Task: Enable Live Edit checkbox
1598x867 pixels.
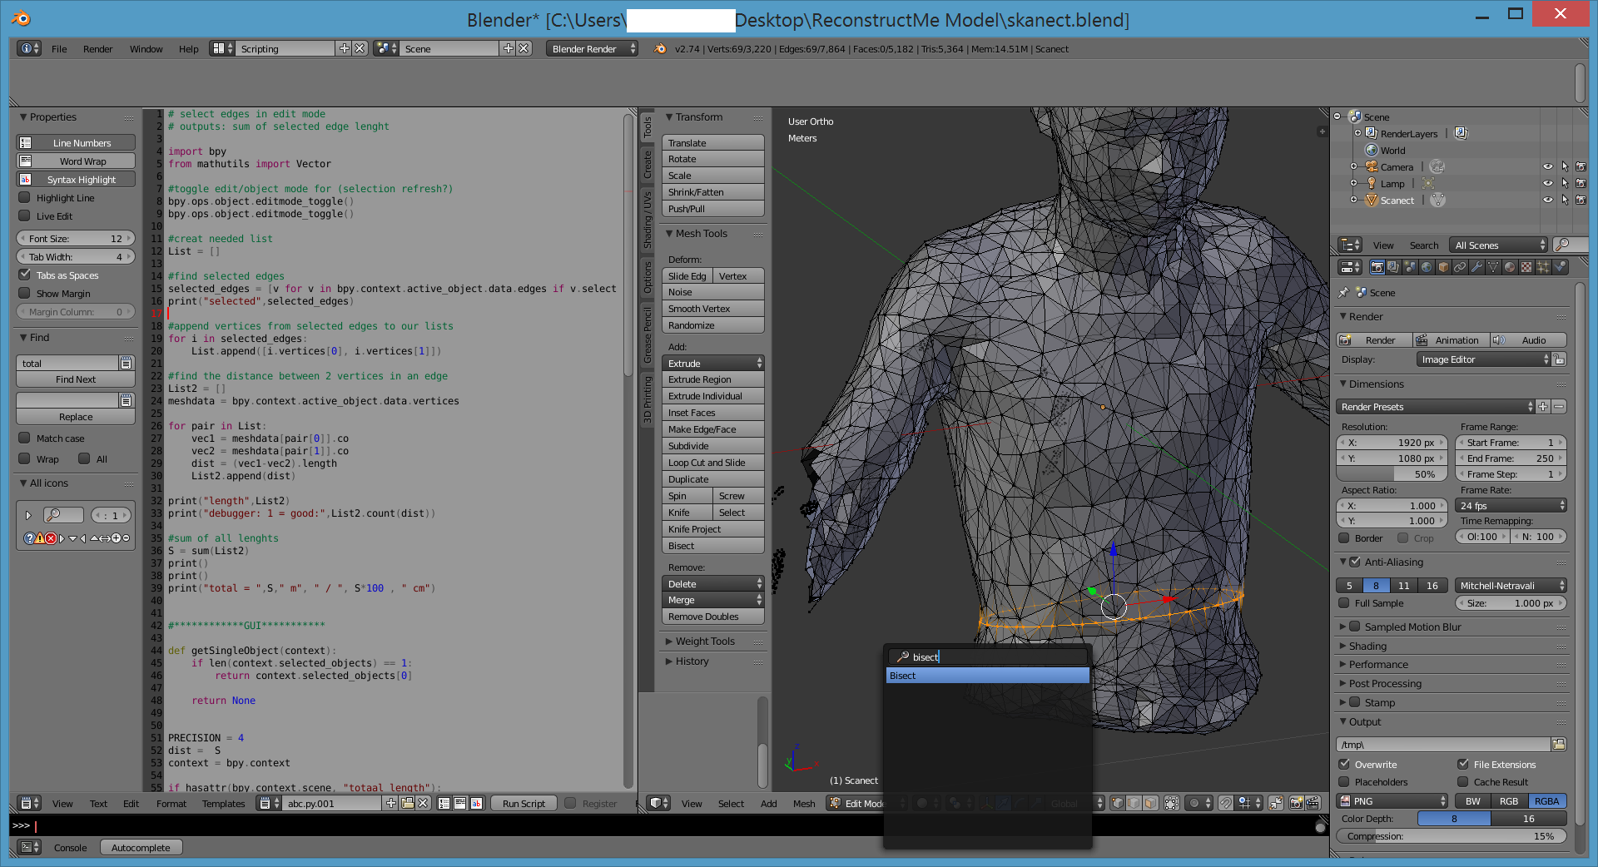Action: (25, 216)
